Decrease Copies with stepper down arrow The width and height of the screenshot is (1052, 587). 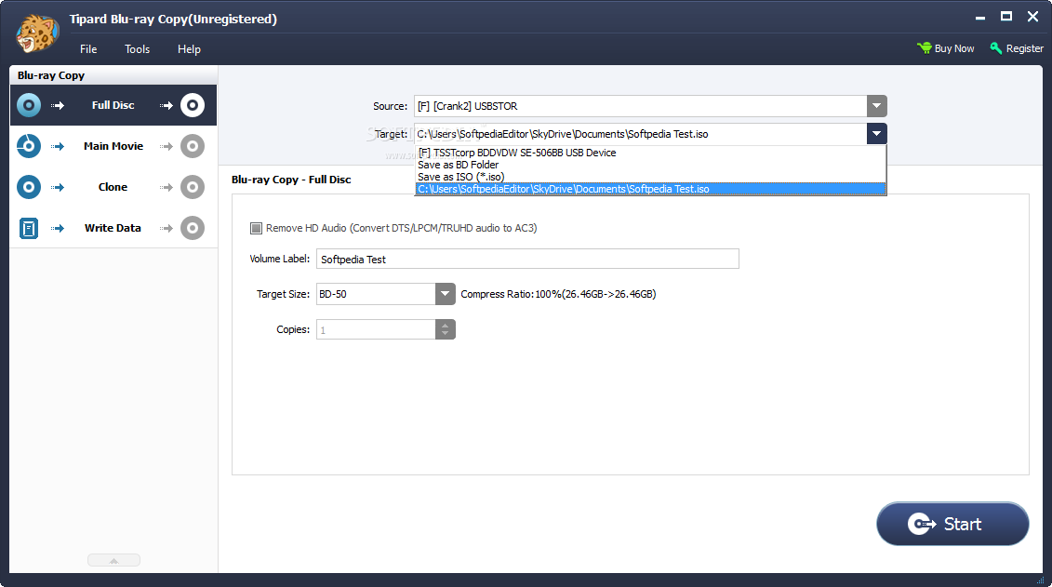(446, 334)
